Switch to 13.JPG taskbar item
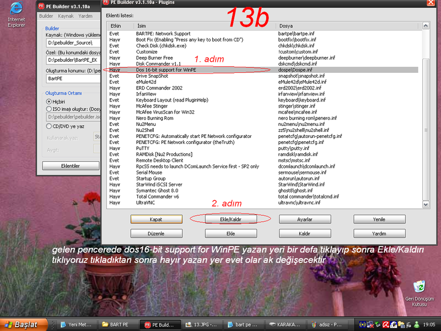The width and height of the screenshot is (441, 331). (202, 324)
